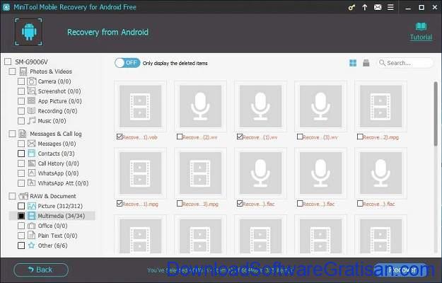Click the Photos & Videos group icon
Viewport: 442px width, 283px height.
point(23,71)
